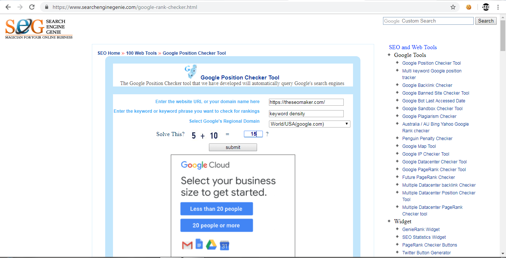Open Google Sandbox Checker Tool link

(432, 109)
